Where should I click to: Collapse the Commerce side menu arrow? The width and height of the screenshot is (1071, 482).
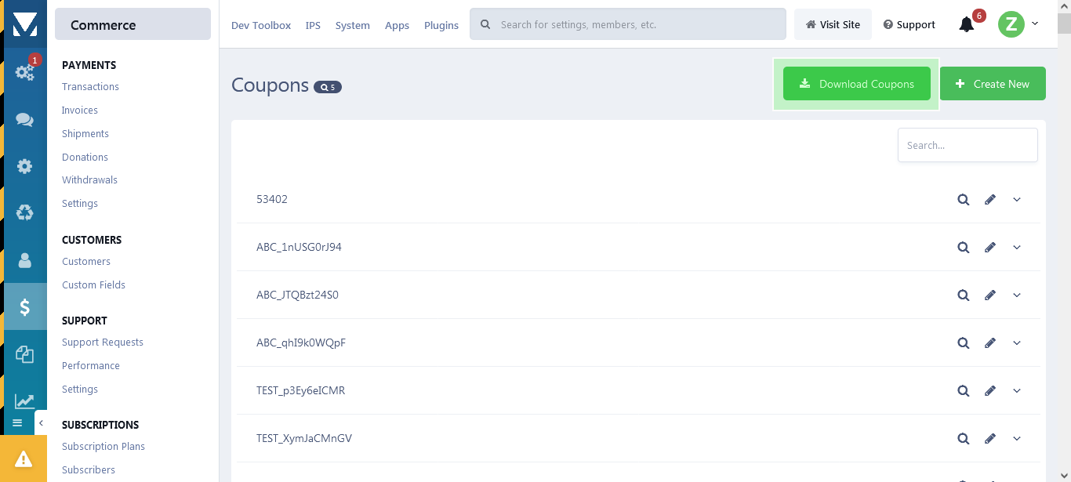(41, 422)
